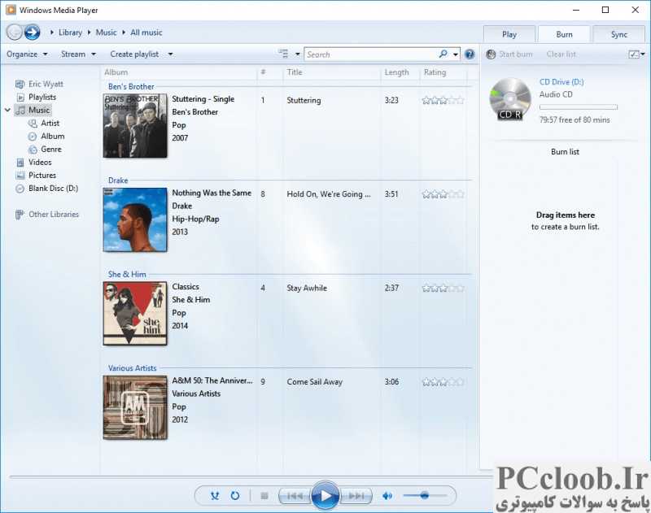
Task: Rate the Stuttering track with stars
Action: tap(443, 100)
